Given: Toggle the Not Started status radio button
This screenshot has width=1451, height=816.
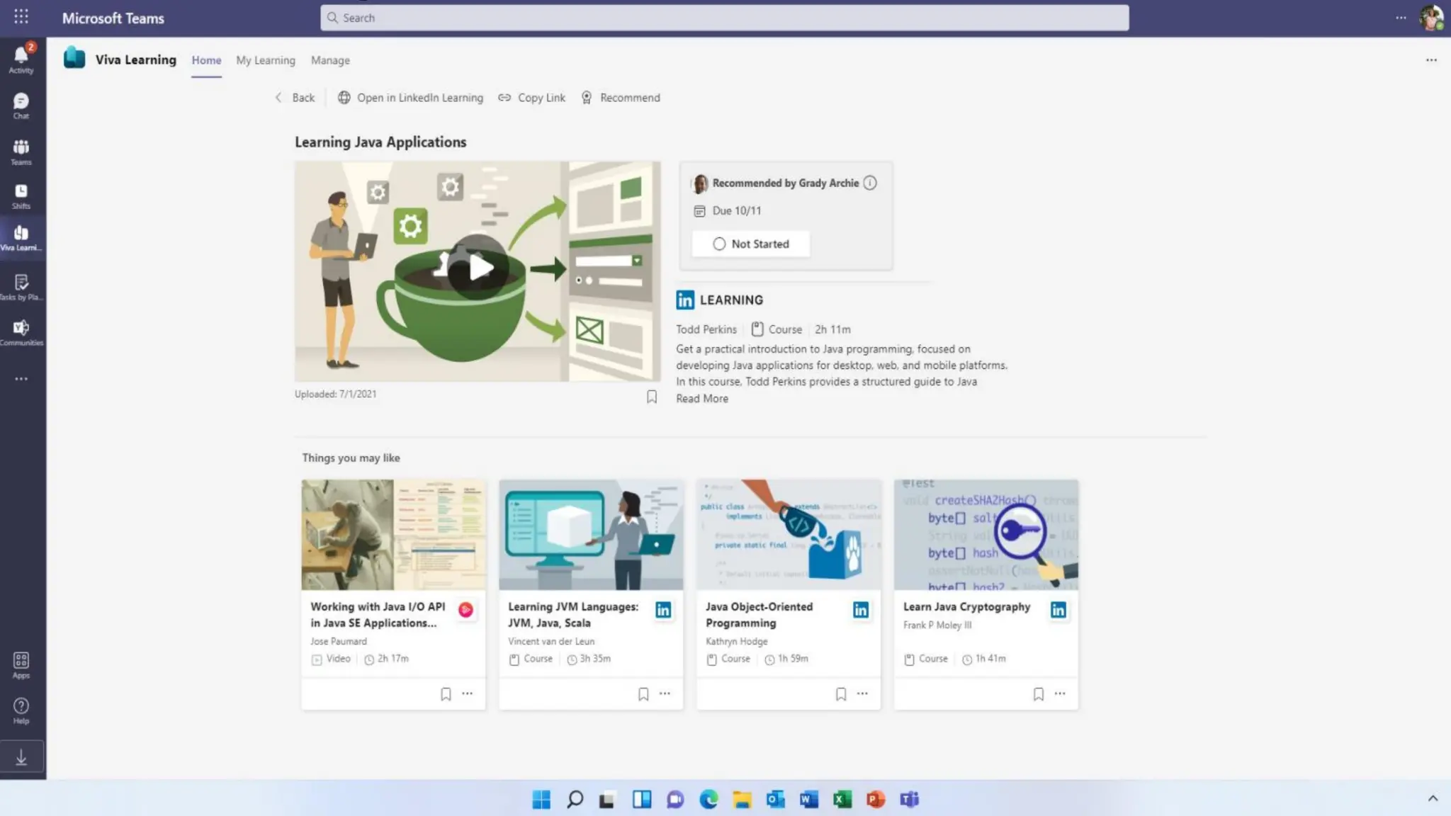Looking at the screenshot, I should [719, 244].
